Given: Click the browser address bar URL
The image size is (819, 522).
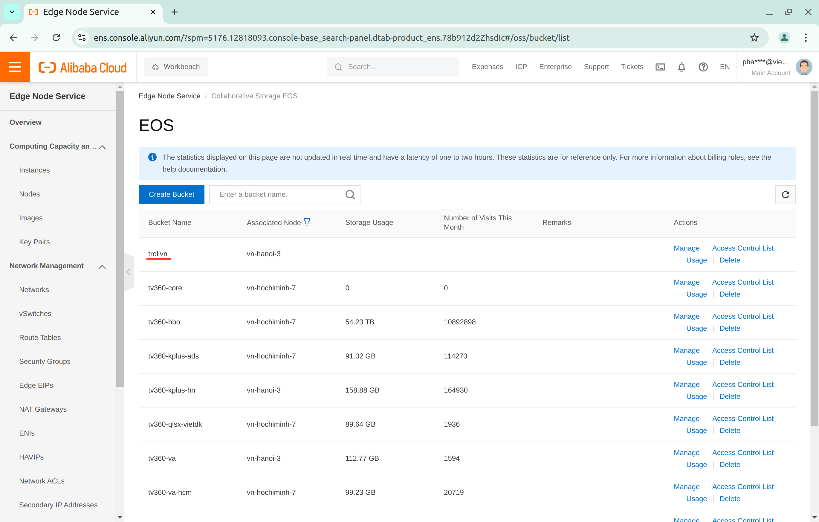Looking at the screenshot, I should [331, 37].
